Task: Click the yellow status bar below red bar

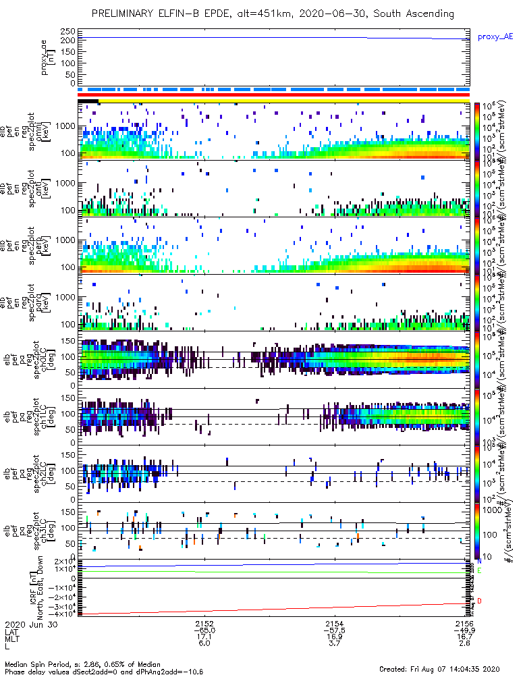Action: 284,101
